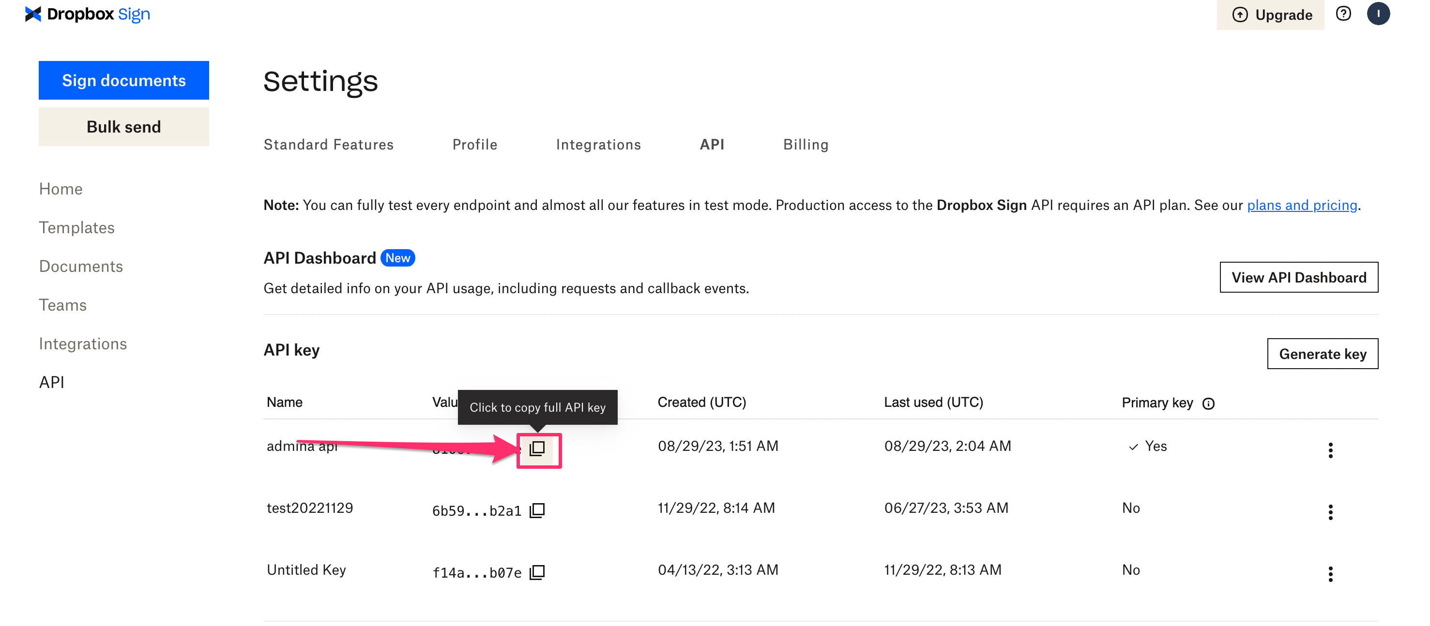Open options menu for test20221129

(x=1330, y=512)
